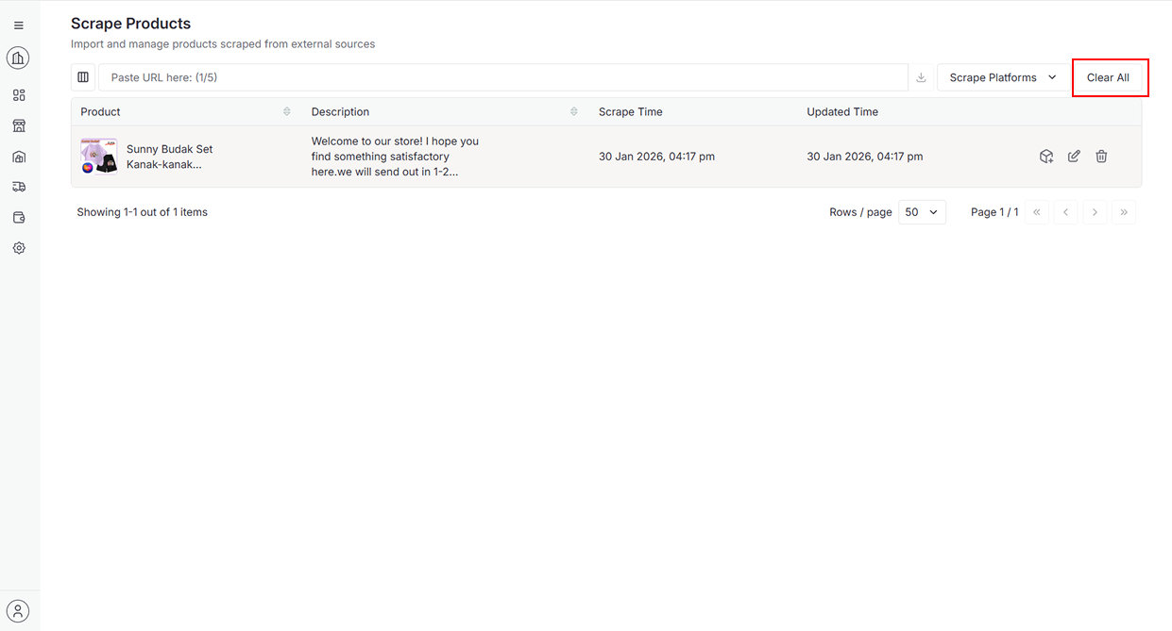Open the wallet icon in sidebar
This screenshot has height=631, width=1172.
point(19,218)
